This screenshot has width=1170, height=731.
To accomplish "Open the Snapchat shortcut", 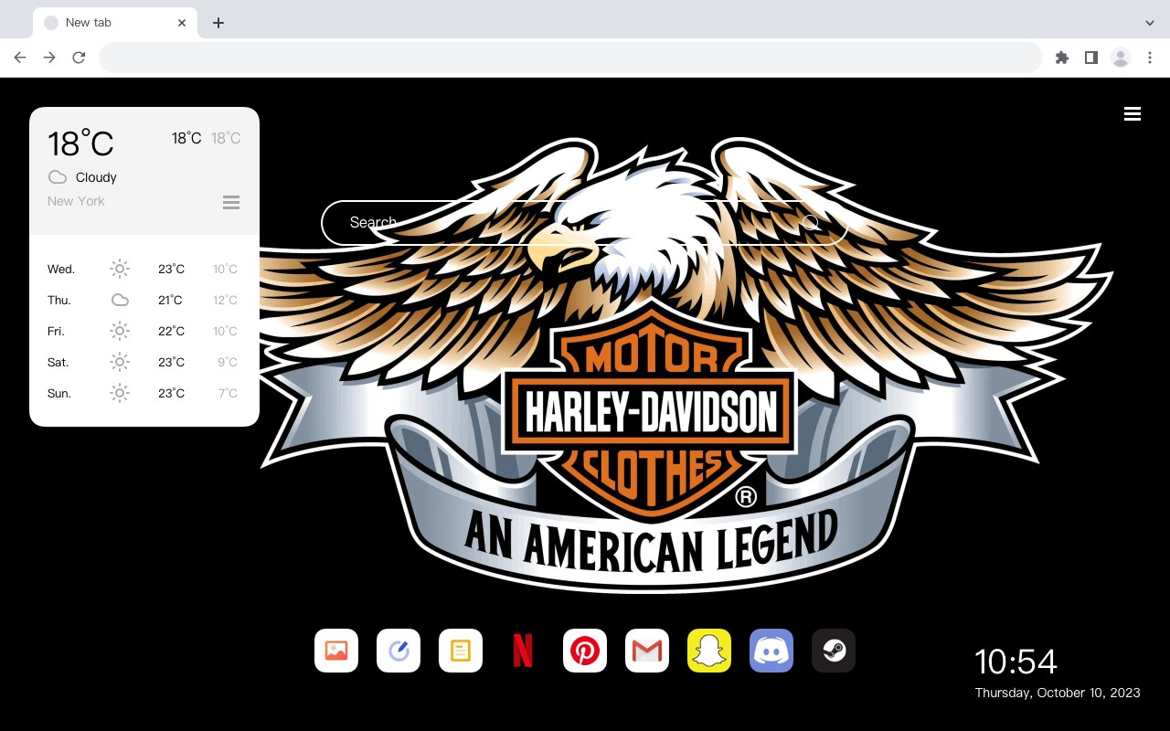I will [709, 651].
